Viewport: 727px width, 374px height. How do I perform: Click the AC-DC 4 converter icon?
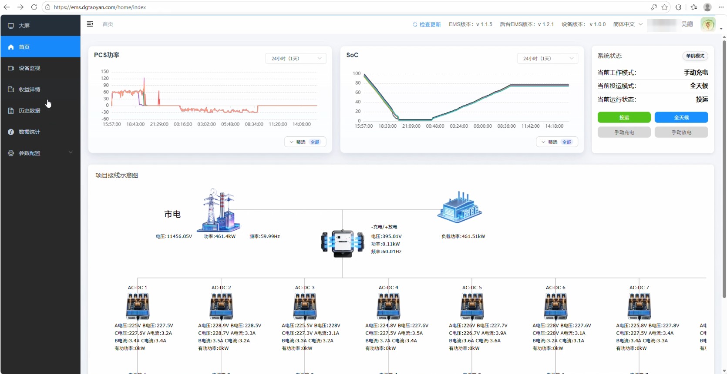point(388,306)
